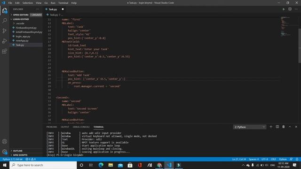
Task: Open Firebasekivymd.py in explorer
Action: [x=26, y=28]
